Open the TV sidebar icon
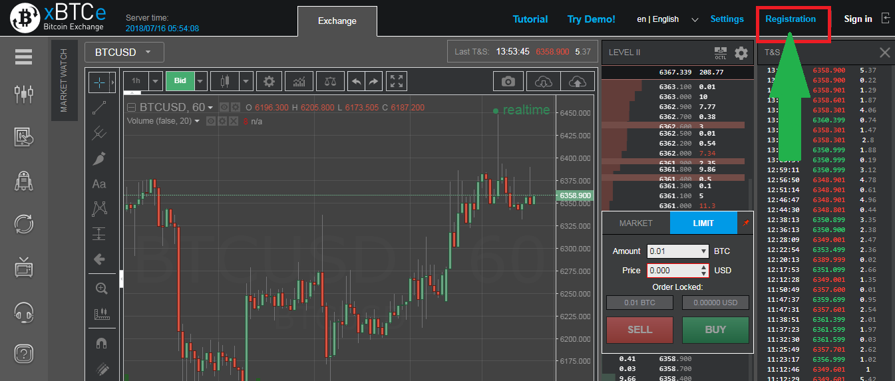Image resolution: width=895 pixels, height=381 pixels. pyautogui.click(x=24, y=267)
